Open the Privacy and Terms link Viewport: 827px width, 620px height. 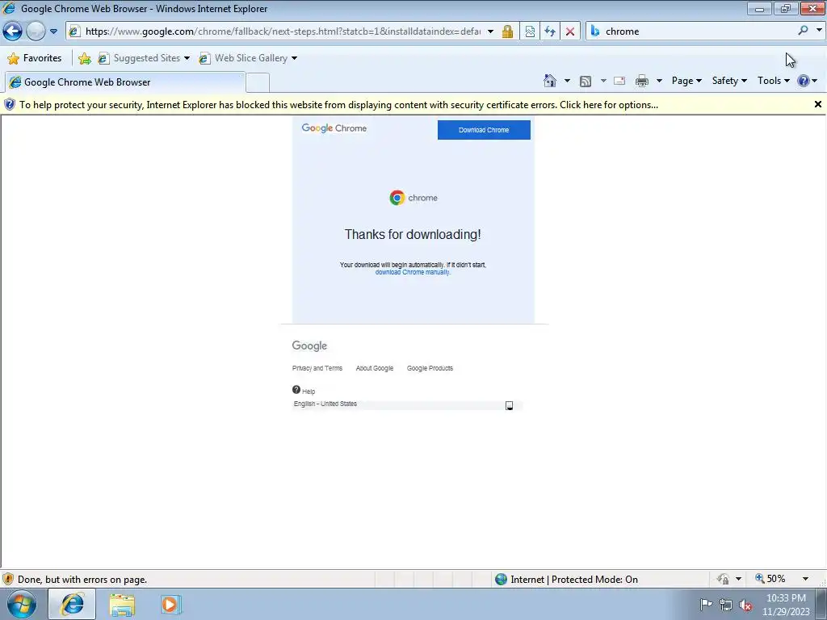click(x=317, y=368)
